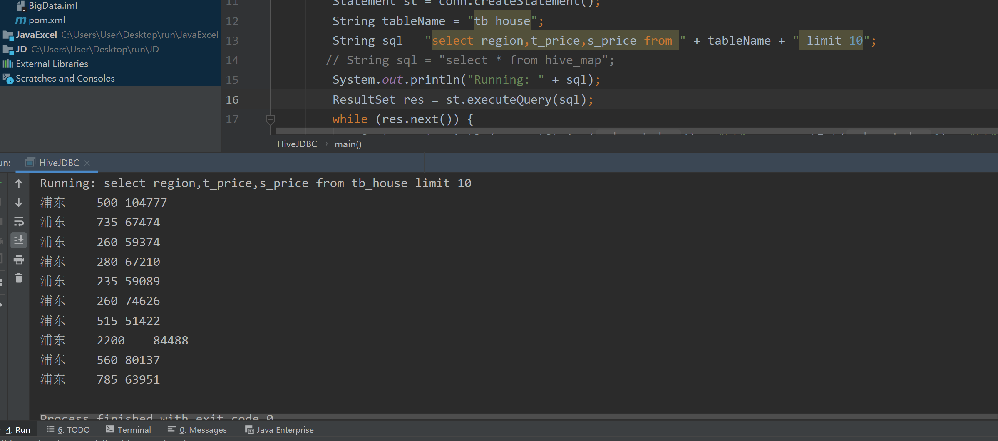Image resolution: width=998 pixels, height=441 pixels.
Task: Click the println statement on line 15
Action: (x=466, y=79)
